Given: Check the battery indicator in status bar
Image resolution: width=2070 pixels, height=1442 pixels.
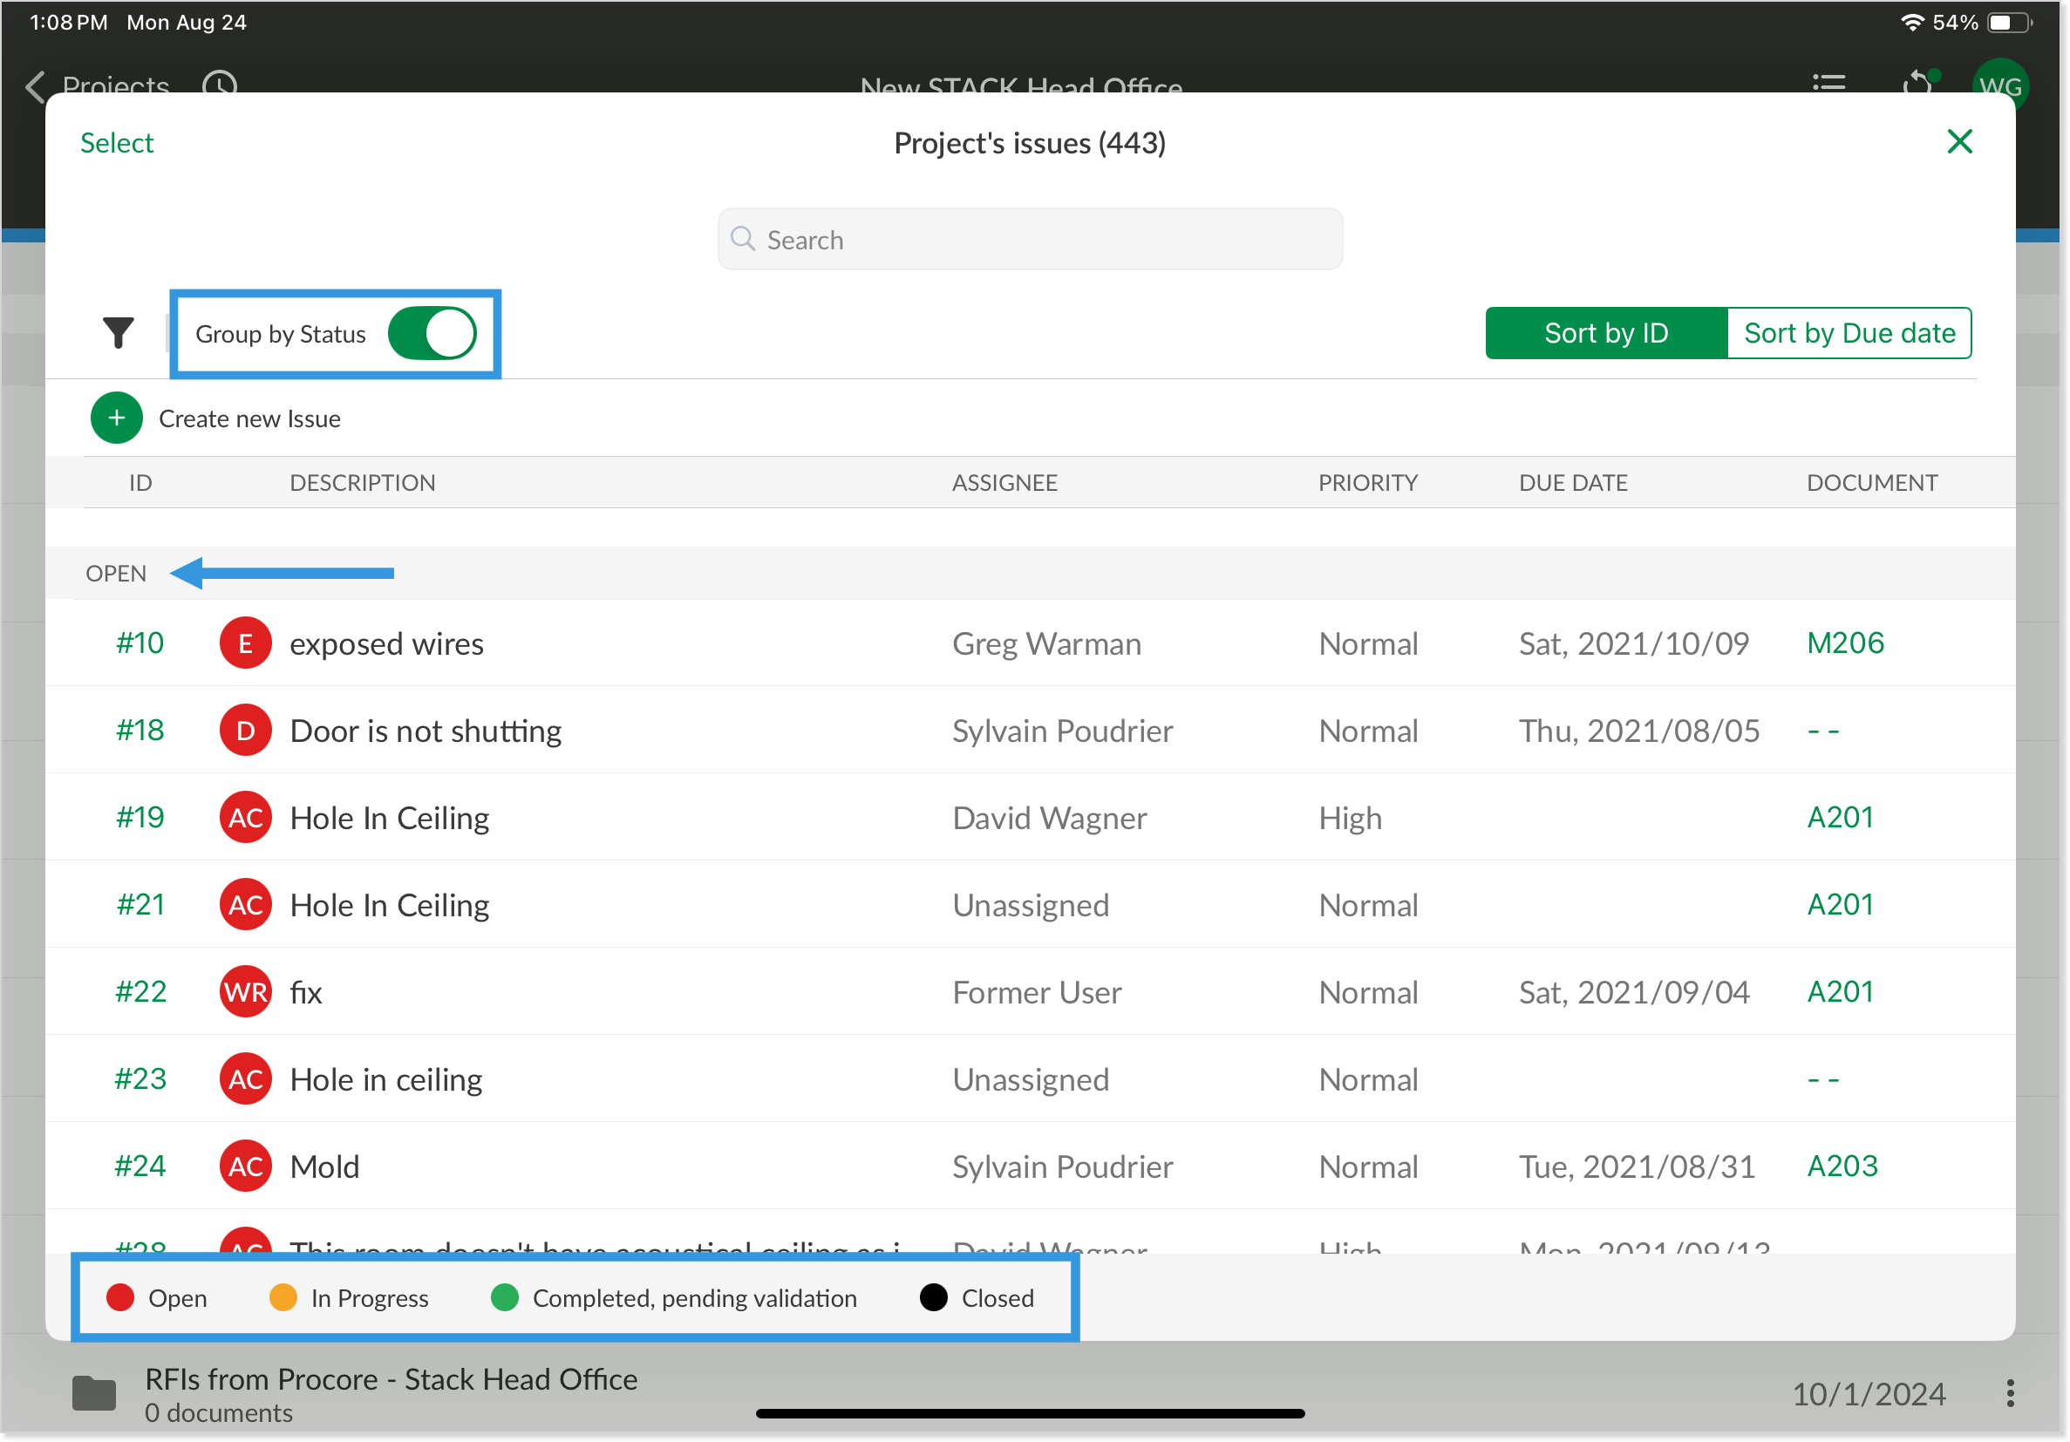Looking at the screenshot, I should (x=2010, y=23).
